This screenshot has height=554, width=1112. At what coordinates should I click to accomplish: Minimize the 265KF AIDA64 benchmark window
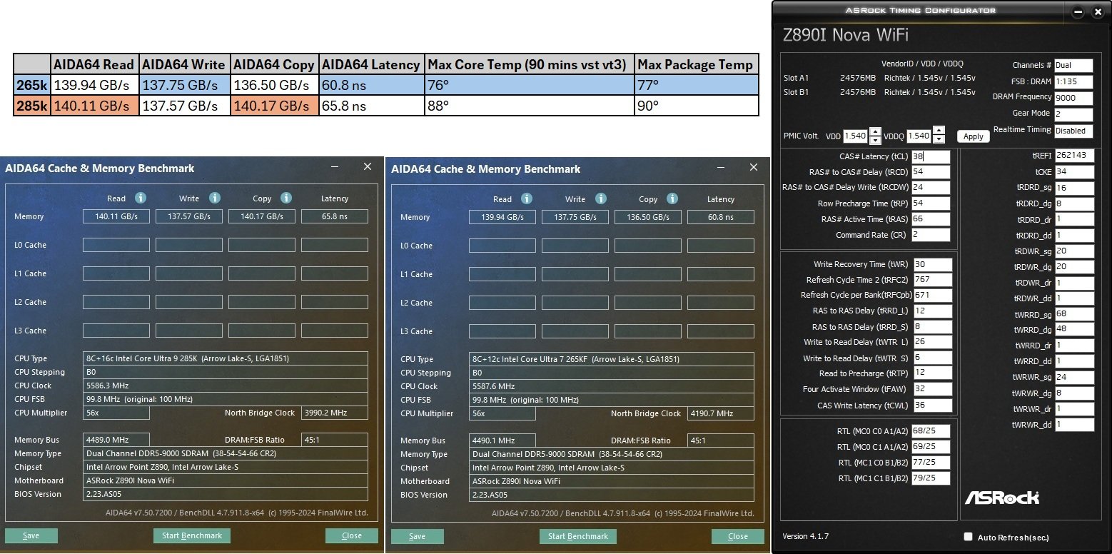coord(722,168)
